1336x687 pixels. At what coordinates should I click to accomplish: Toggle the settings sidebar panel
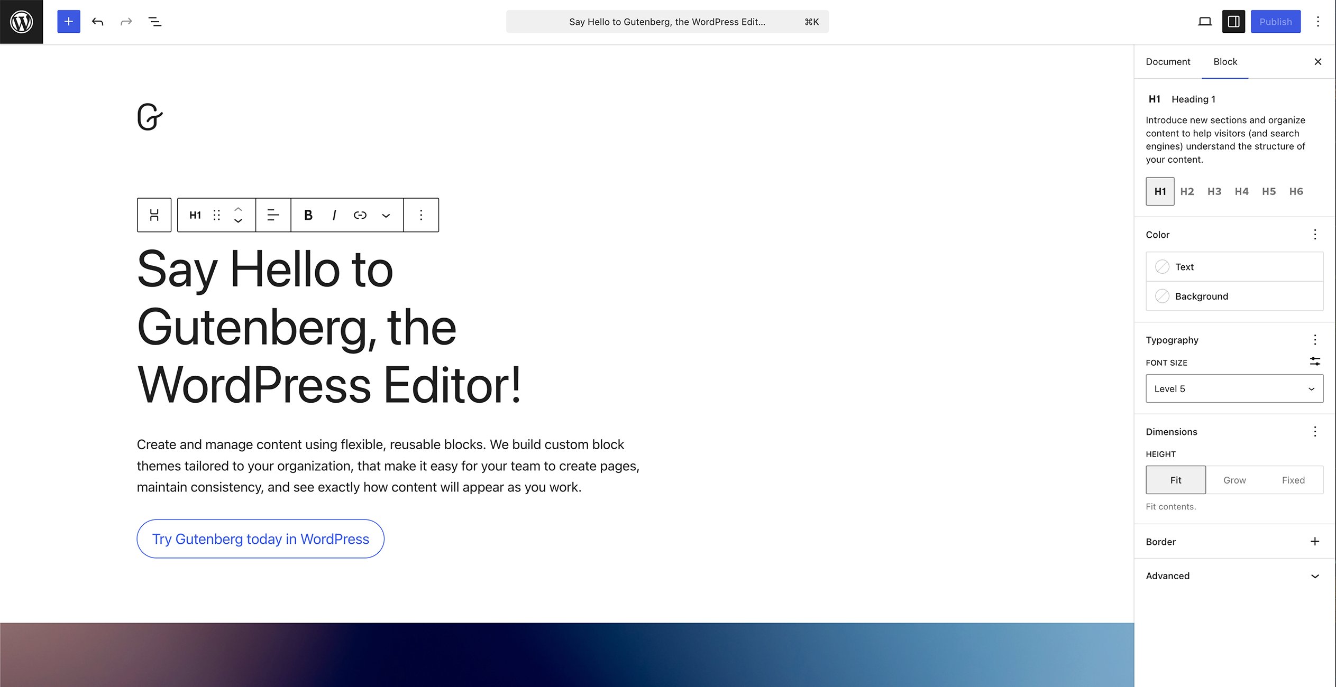[1233, 22]
